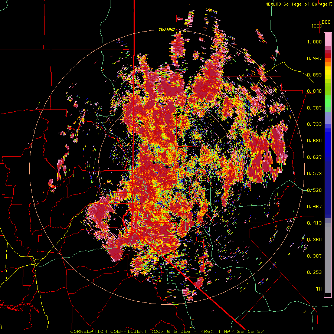Click the [CC] legend unit label
This screenshot has width=334, height=334.
(x=317, y=26)
